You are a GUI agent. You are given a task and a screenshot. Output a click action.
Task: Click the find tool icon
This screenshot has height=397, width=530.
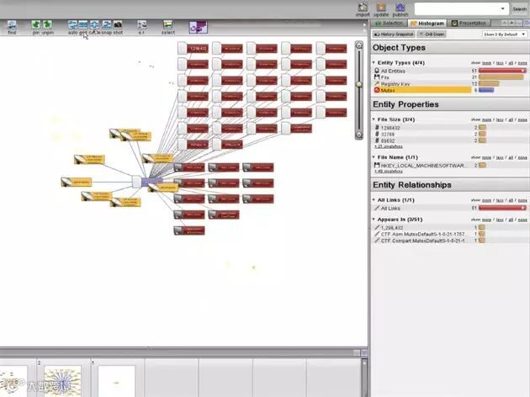[12, 24]
